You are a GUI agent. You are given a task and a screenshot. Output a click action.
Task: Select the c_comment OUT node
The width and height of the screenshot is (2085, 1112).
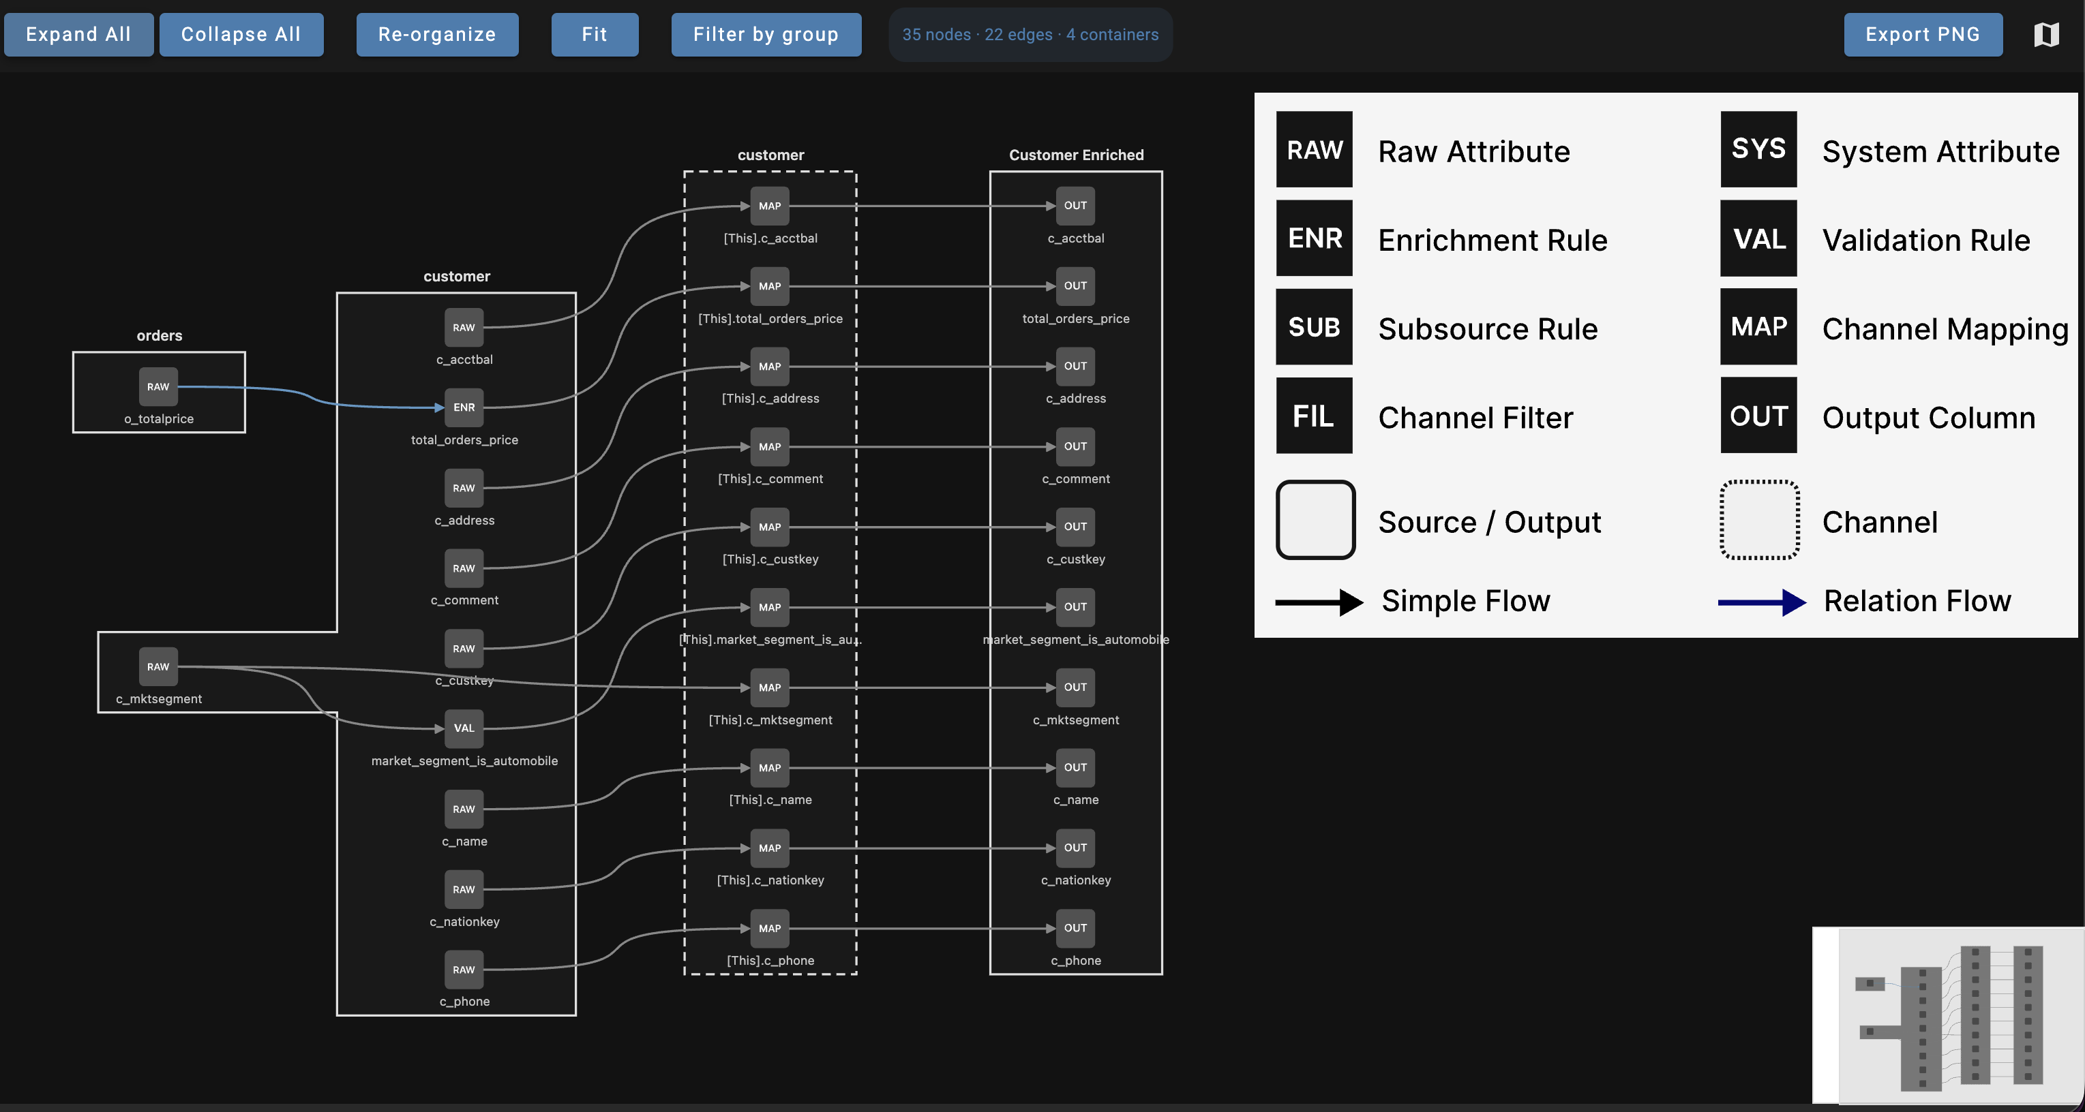(1076, 446)
